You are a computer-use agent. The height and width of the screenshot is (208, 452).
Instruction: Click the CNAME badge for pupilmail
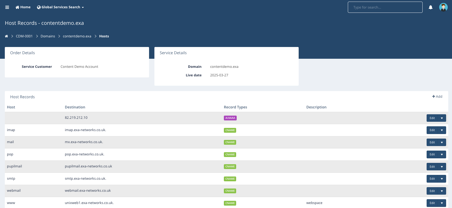(230, 167)
